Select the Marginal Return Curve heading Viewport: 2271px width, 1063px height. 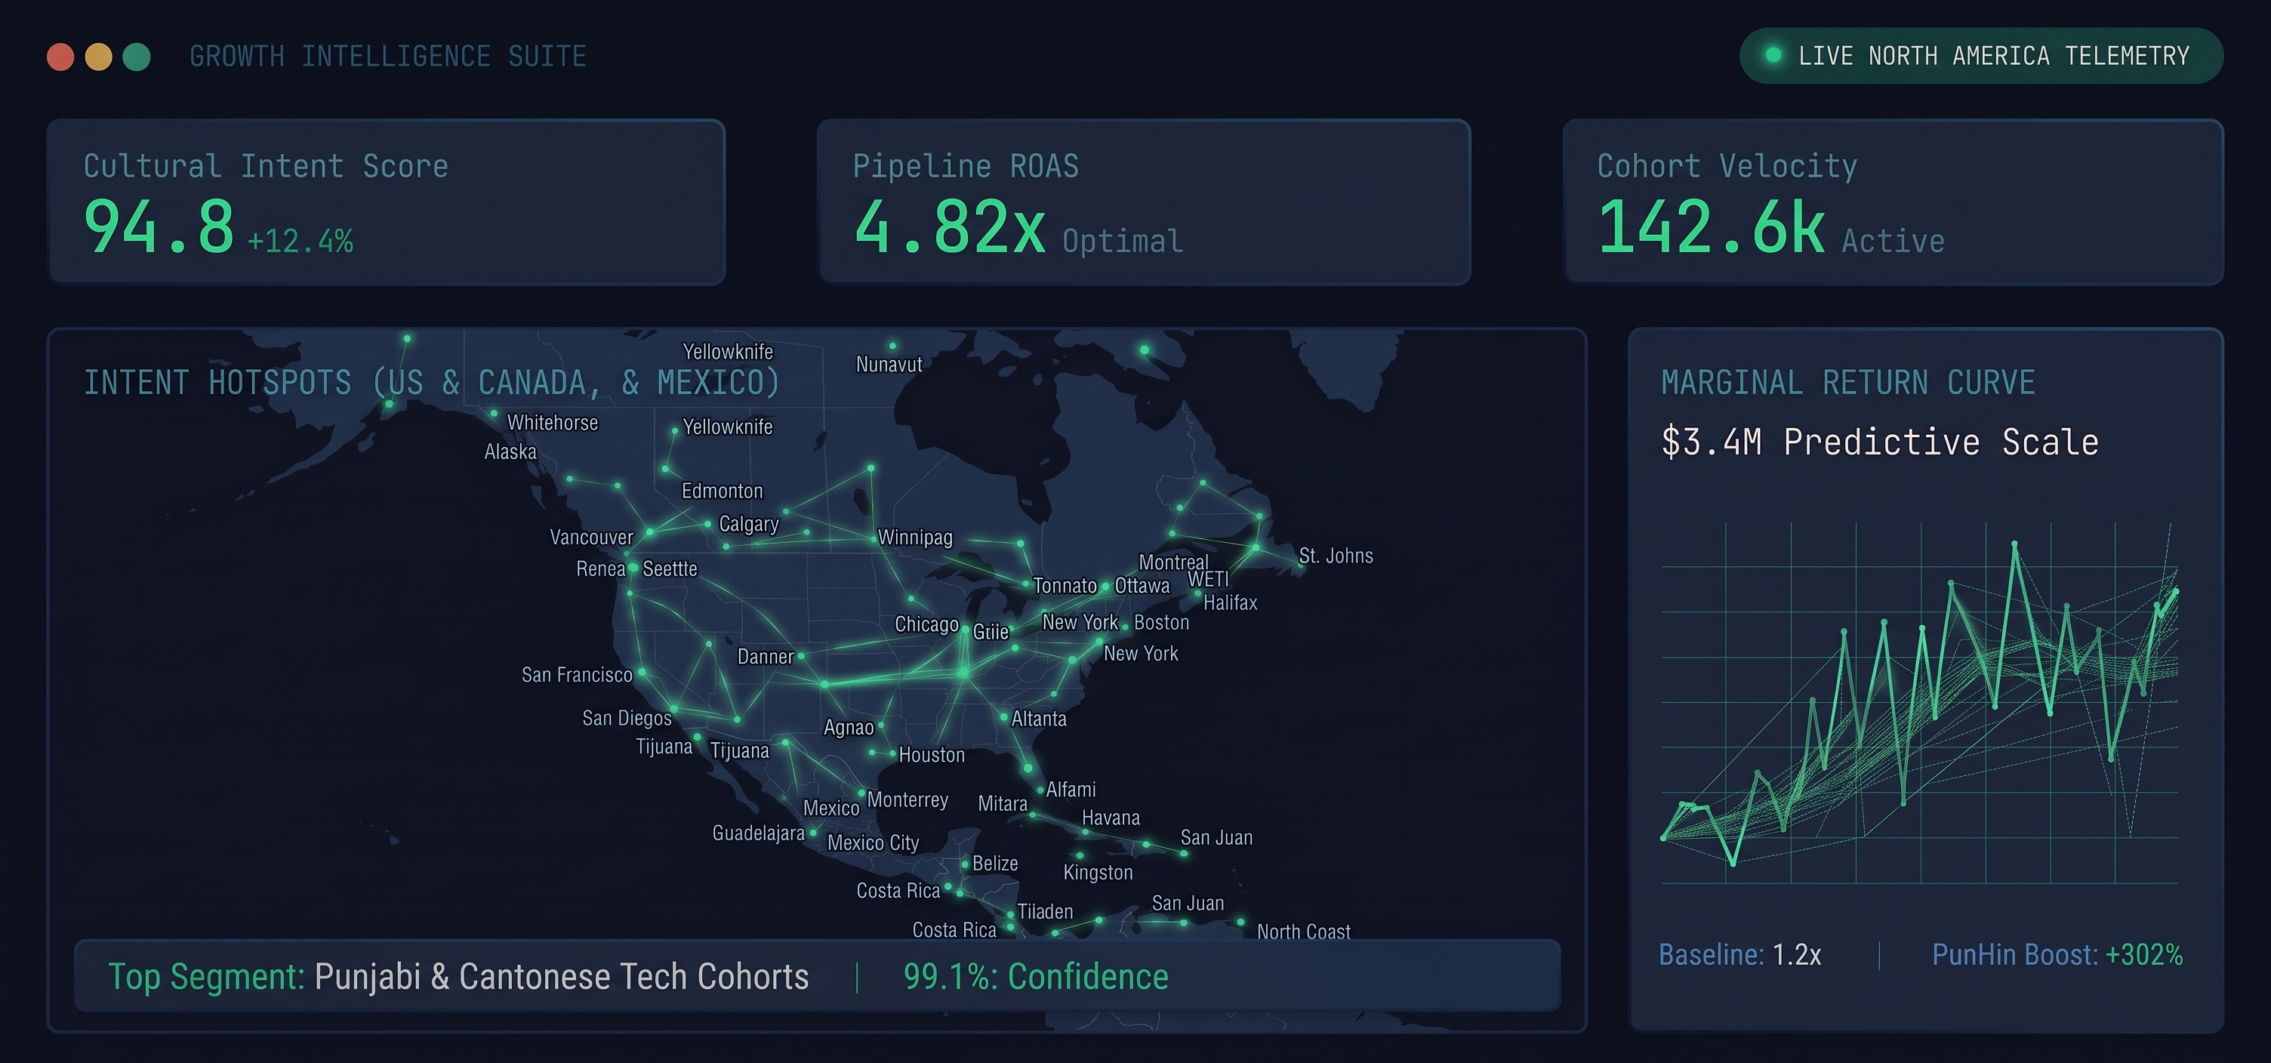point(1848,383)
